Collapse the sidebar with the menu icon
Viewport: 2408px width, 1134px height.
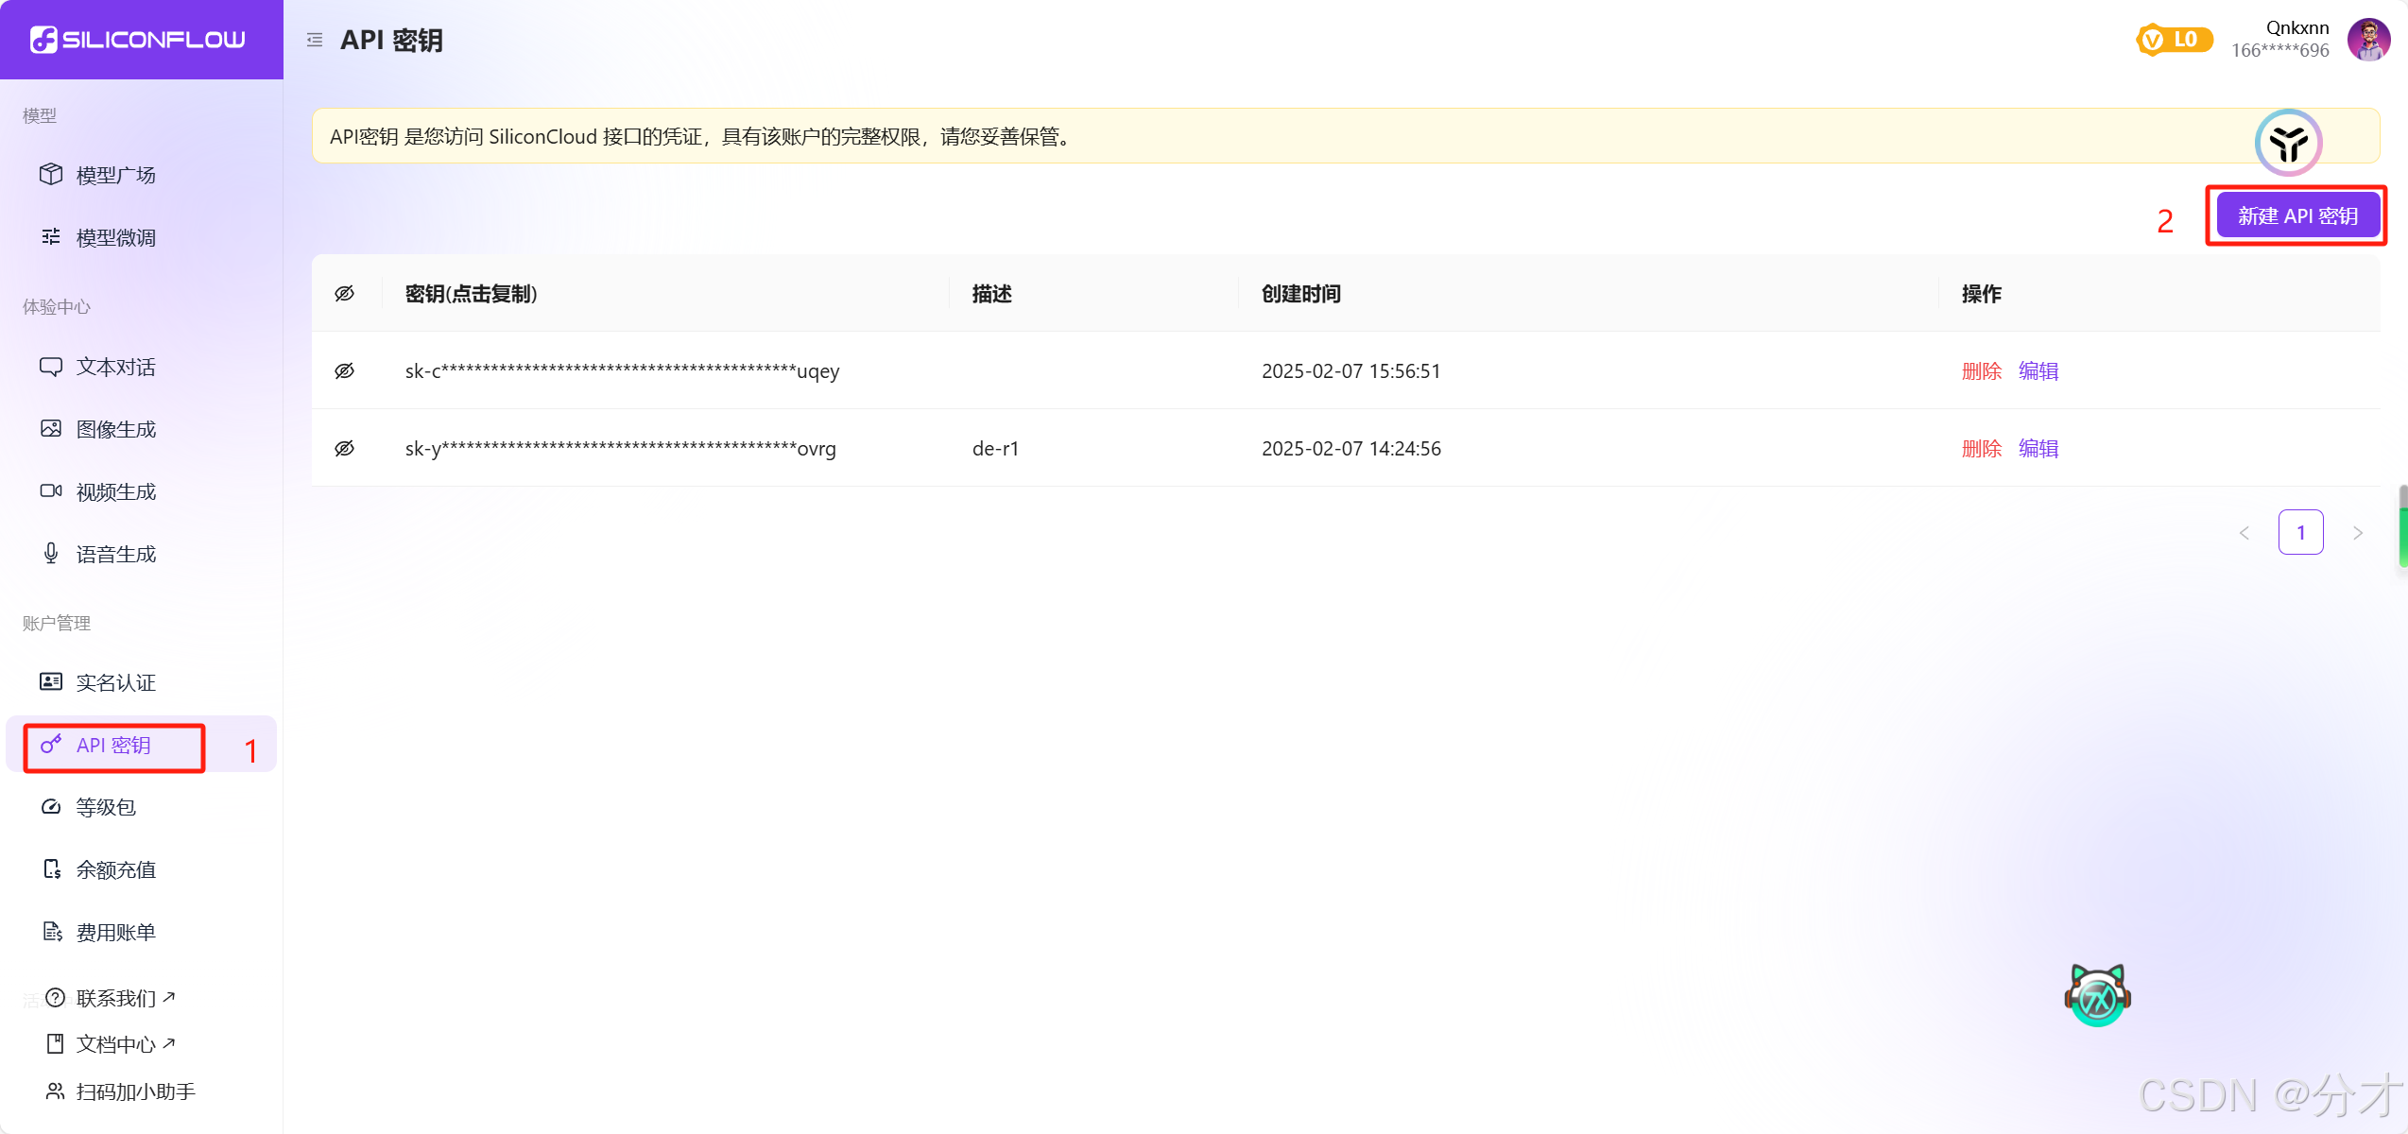(315, 40)
